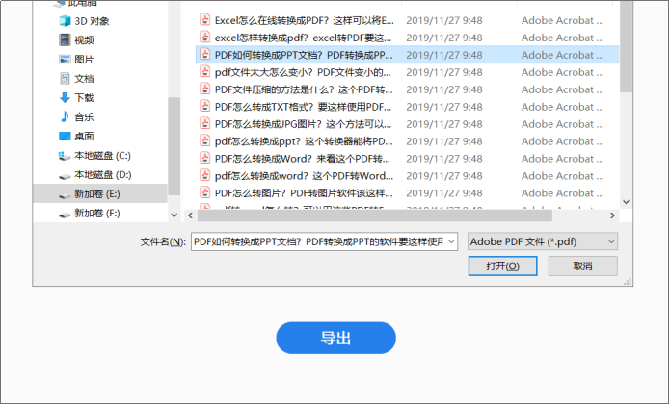Screen dimensions: 670x405
Task: Click the blue 导出 button
Action: pos(335,338)
